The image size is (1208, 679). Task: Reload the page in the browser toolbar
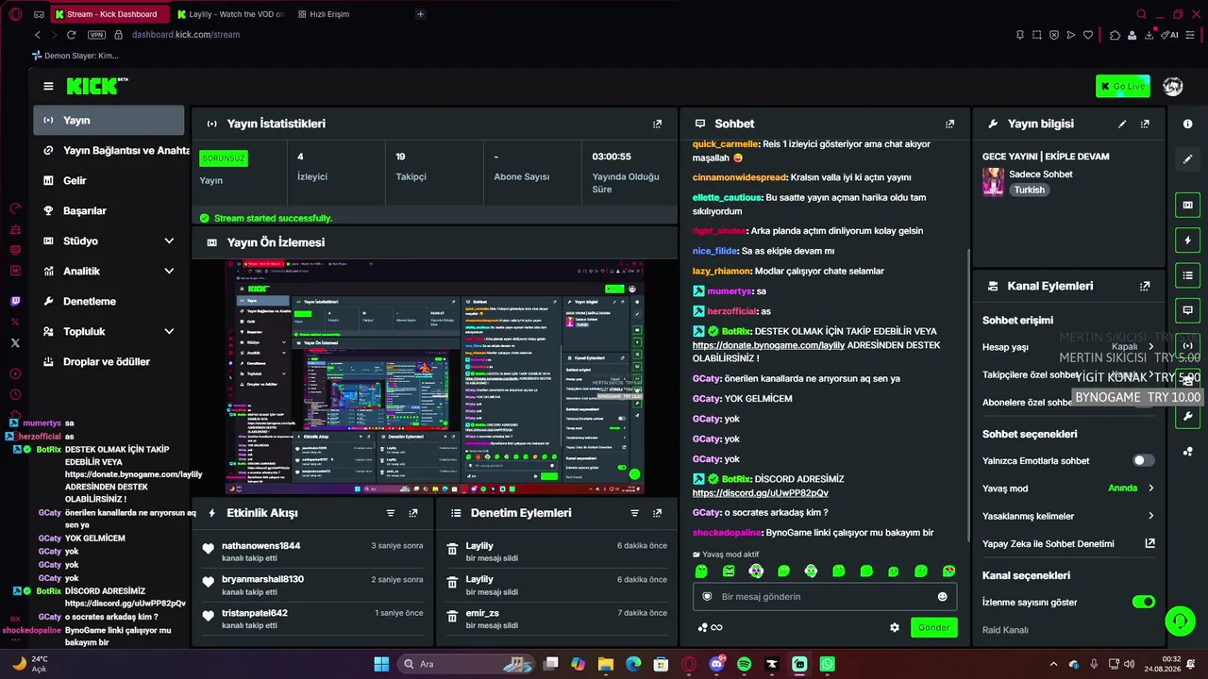tap(74, 35)
